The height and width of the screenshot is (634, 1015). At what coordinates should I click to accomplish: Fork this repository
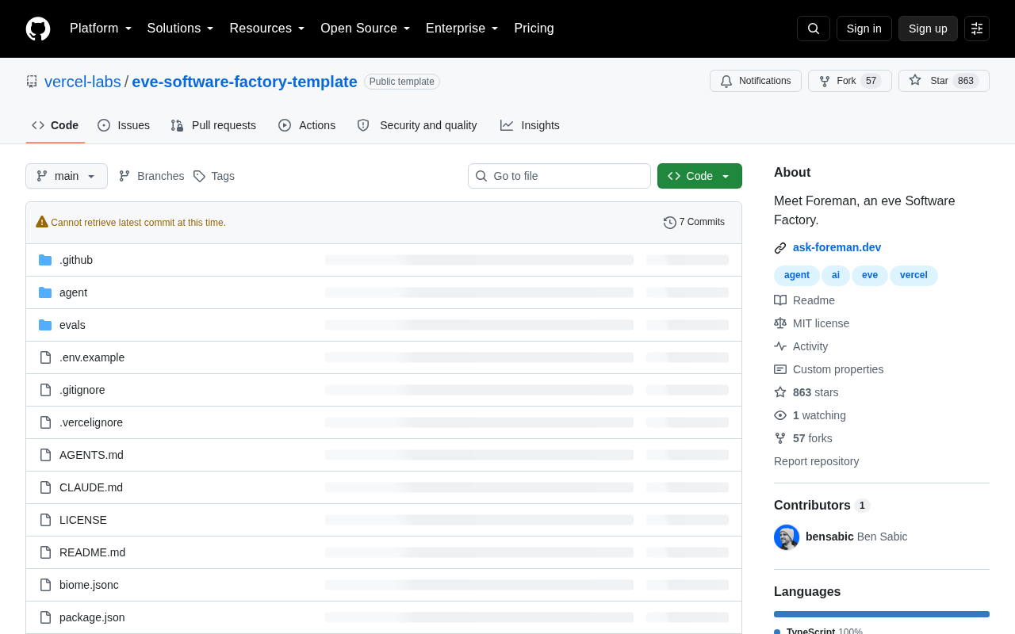tap(850, 81)
